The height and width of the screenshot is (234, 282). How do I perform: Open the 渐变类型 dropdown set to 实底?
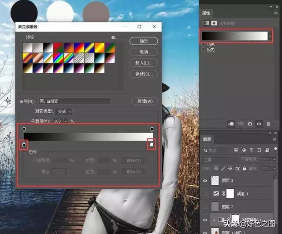coord(65,112)
